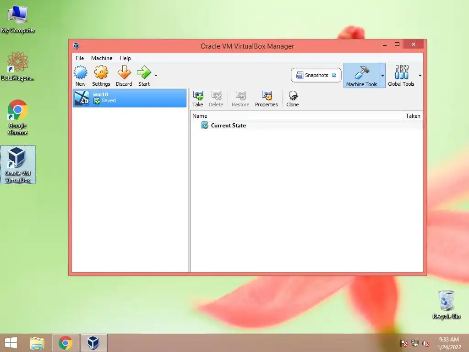The image size is (469, 352).
Task: Select the Oracle VM VirtualBox desktop shortcut
Action: tap(18, 165)
